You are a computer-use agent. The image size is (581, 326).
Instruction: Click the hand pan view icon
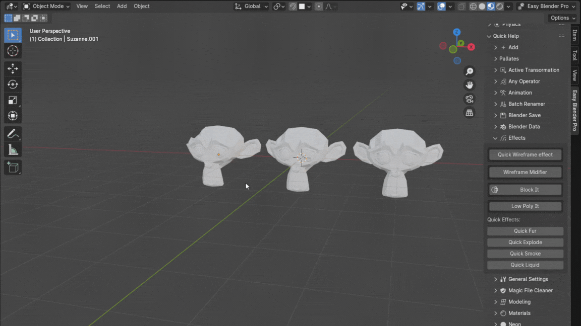(x=469, y=85)
